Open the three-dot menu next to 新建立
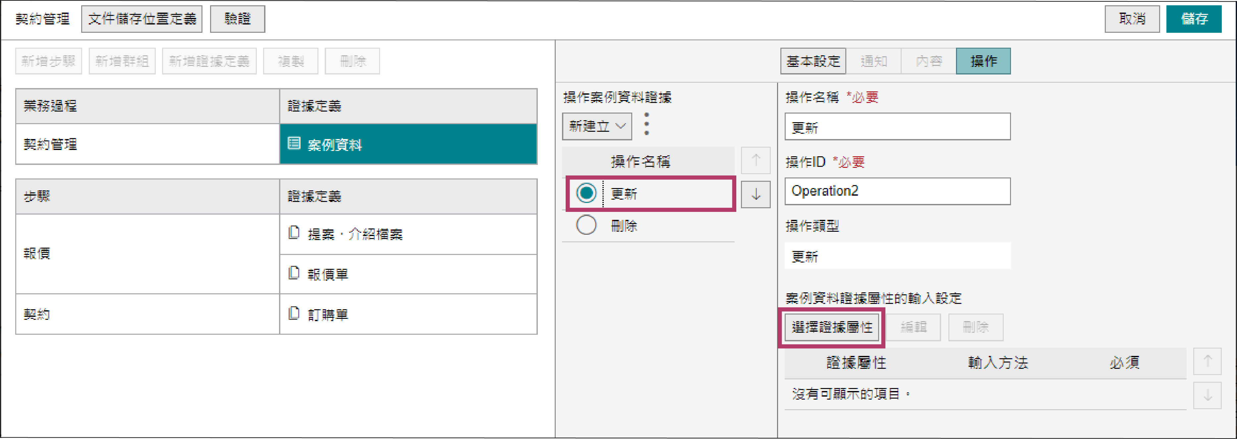Screen dimensions: 1237x439 (x=647, y=124)
